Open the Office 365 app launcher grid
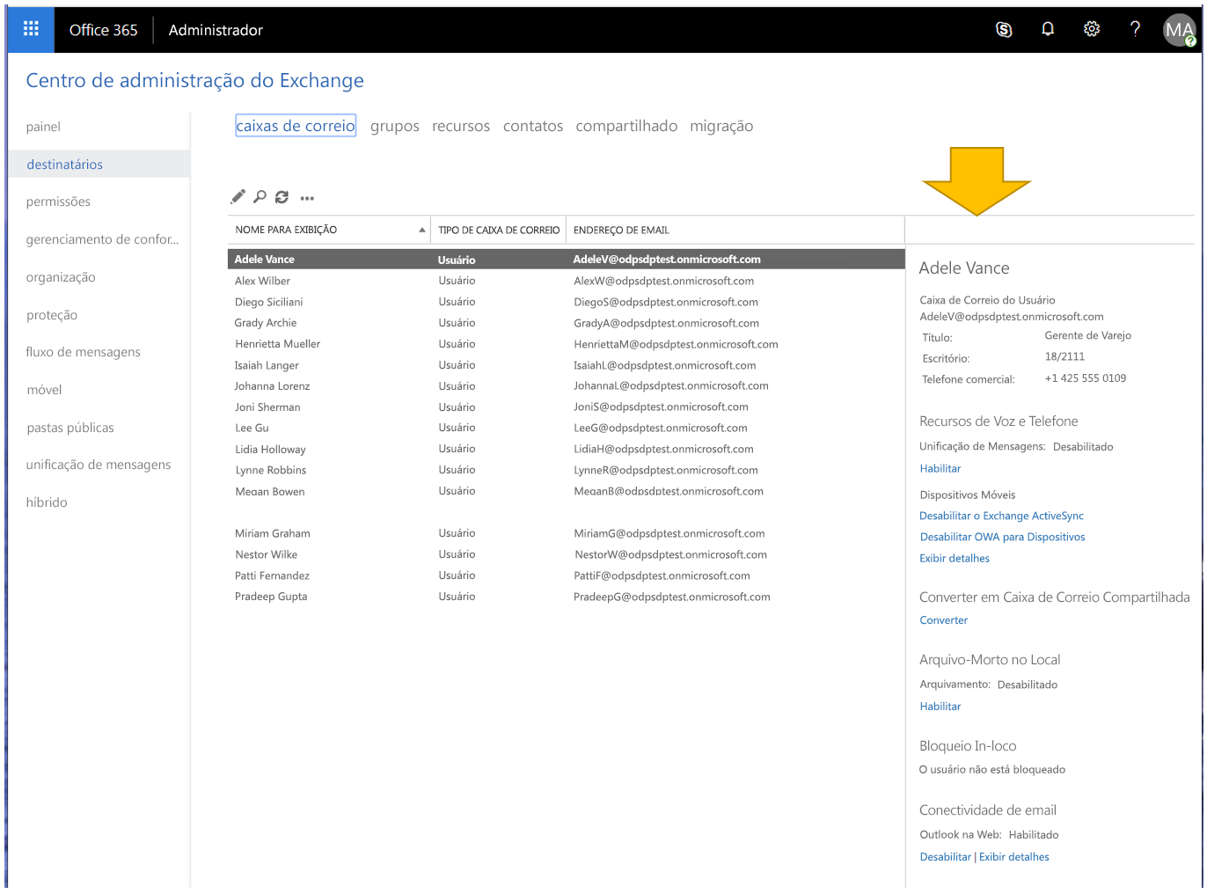The width and height of the screenshot is (1207, 894). (31, 29)
